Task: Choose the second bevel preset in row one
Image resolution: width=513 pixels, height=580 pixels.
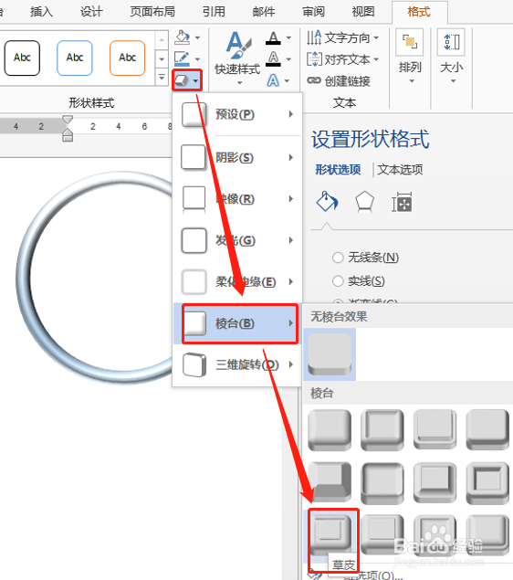Action: tap(382, 430)
